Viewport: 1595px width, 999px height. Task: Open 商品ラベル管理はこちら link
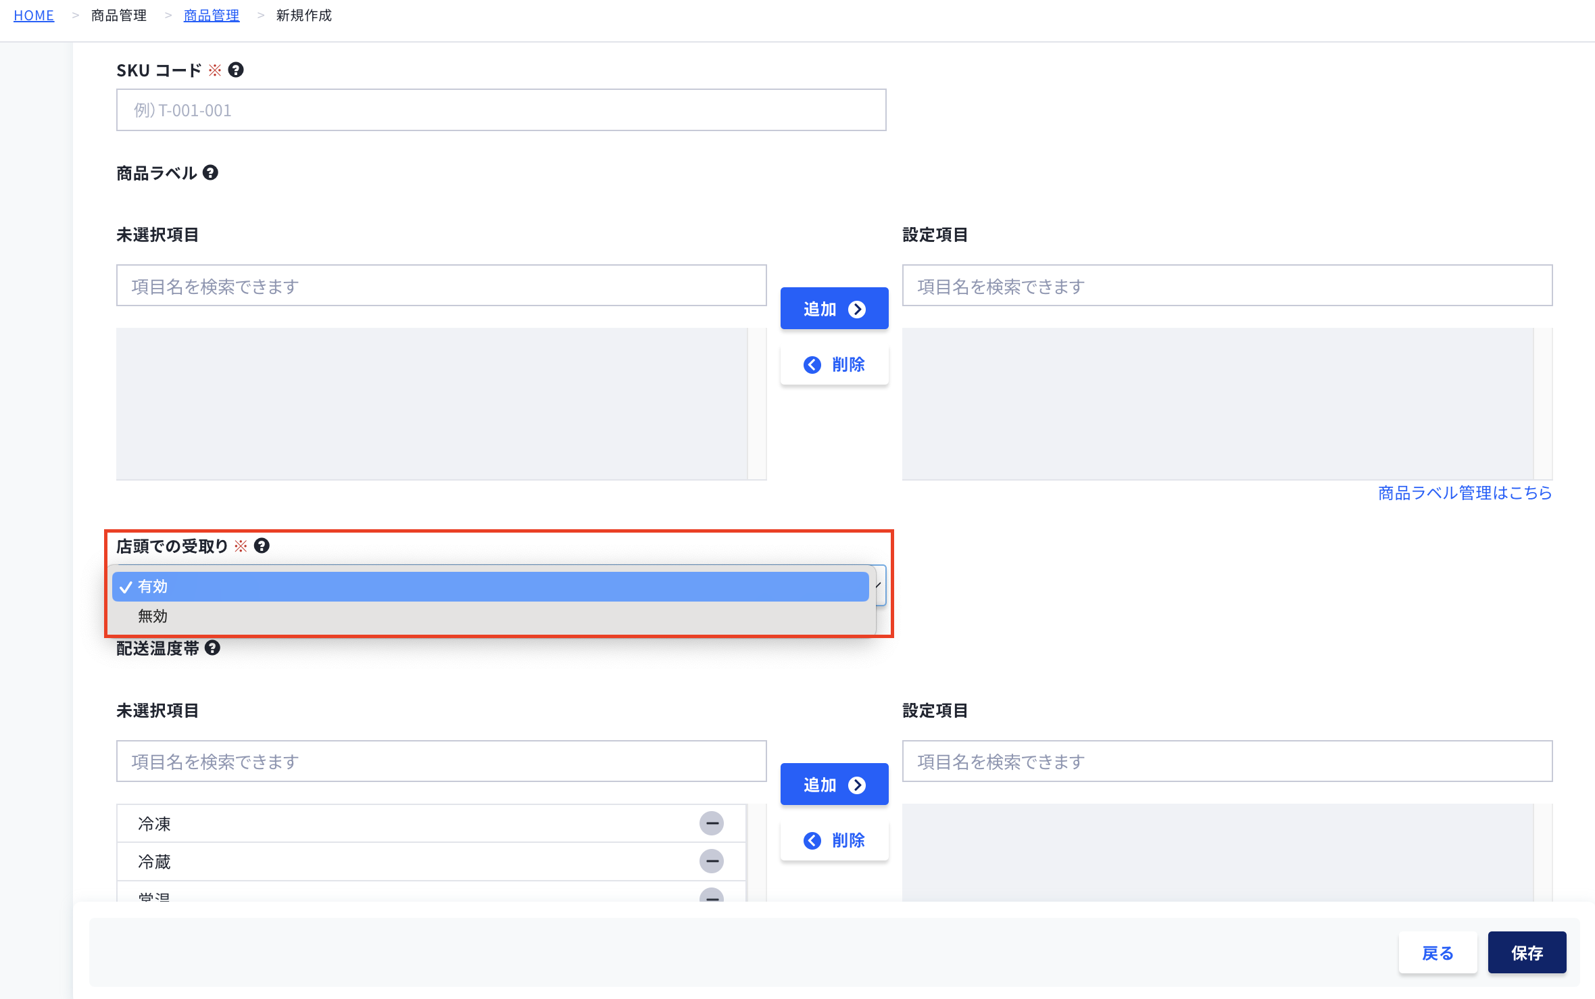(x=1465, y=493)
